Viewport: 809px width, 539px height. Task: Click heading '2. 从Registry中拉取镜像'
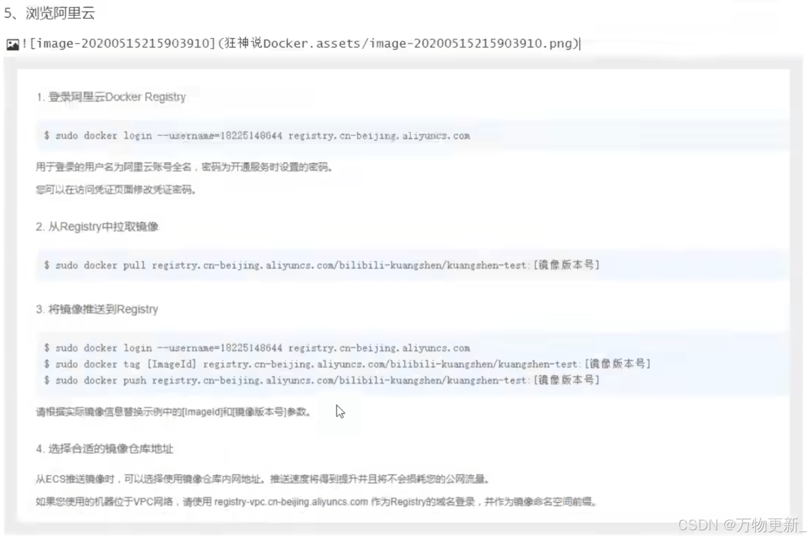(x=97, y=227)
